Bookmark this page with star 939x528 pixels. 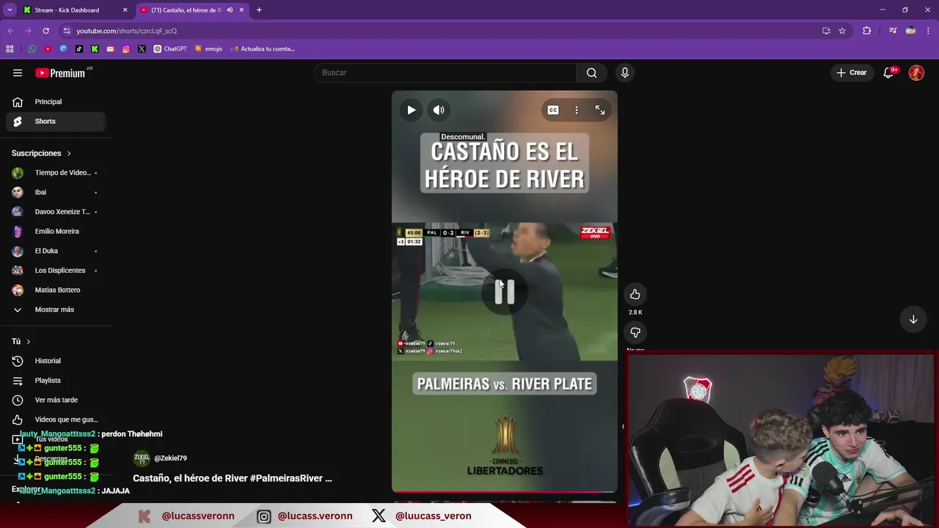click(x=842, y=31)
